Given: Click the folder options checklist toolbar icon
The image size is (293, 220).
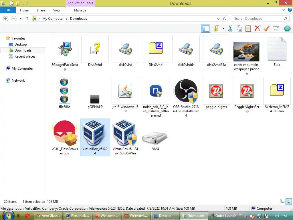Looking at the screenshot, I should click(216, 28).
